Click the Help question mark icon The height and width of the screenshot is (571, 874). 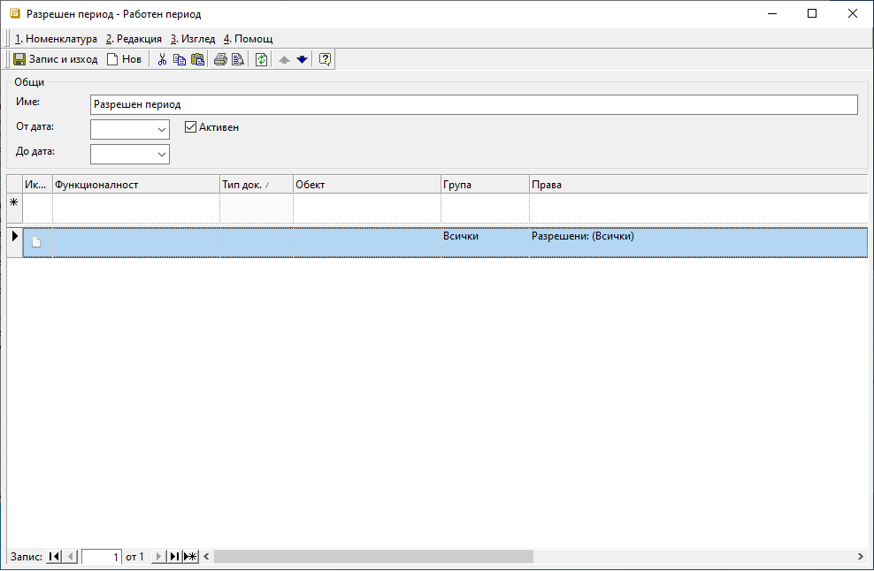[325, 59]
